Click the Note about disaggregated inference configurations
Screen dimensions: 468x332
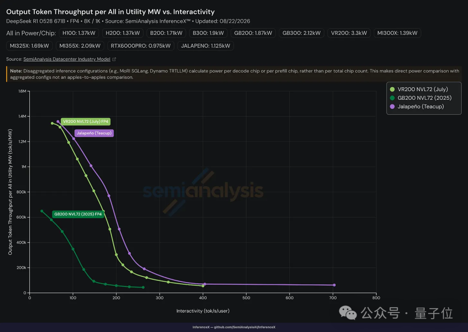(x=234, y=74)
